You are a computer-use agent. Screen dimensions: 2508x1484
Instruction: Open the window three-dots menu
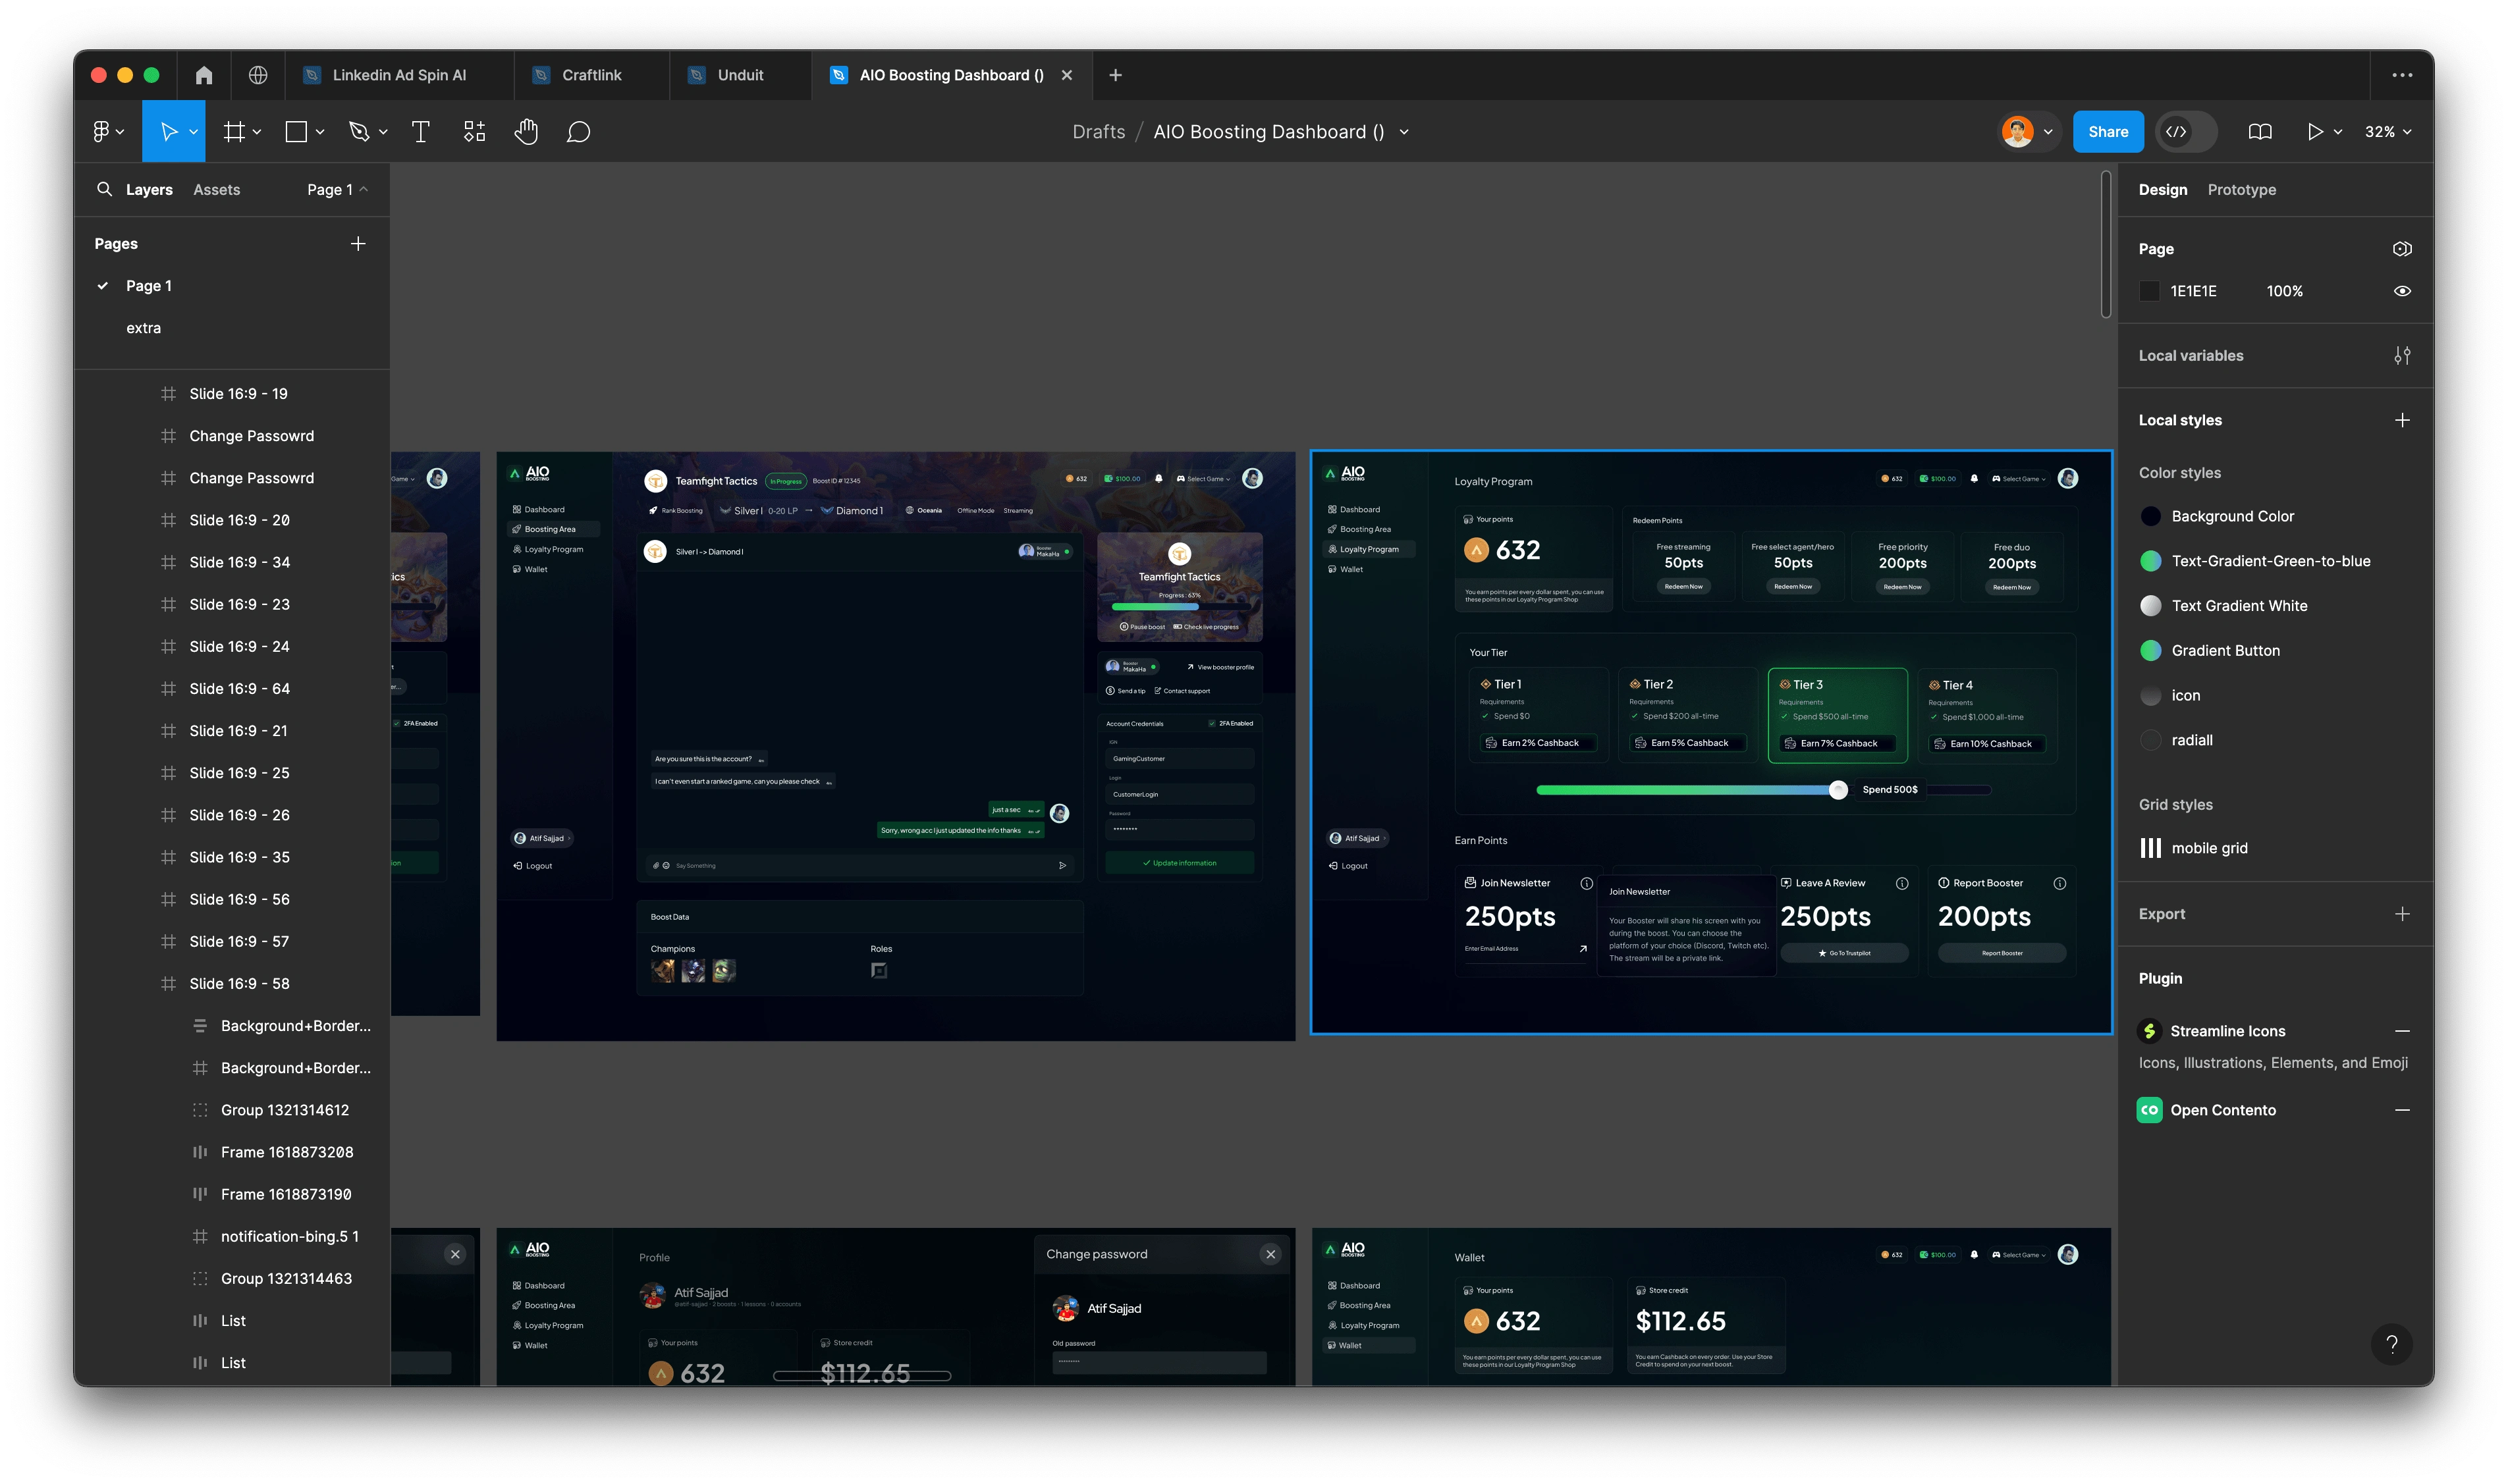tap(2401, 75)
